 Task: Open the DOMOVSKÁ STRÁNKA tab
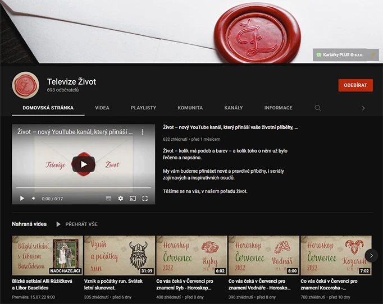(x=48, y=108)
